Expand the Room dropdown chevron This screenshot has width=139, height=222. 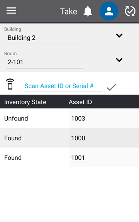pyautogui.click(x=119, y=60)
